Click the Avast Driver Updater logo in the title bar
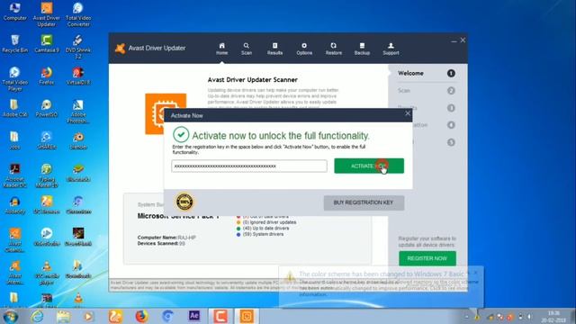576x324 pixels. click(120, 48)
